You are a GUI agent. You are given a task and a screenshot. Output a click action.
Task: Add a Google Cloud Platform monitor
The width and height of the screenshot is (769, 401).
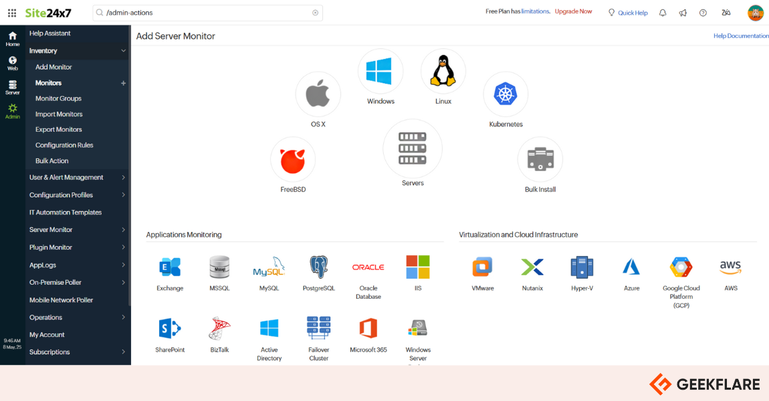point(681,267)
